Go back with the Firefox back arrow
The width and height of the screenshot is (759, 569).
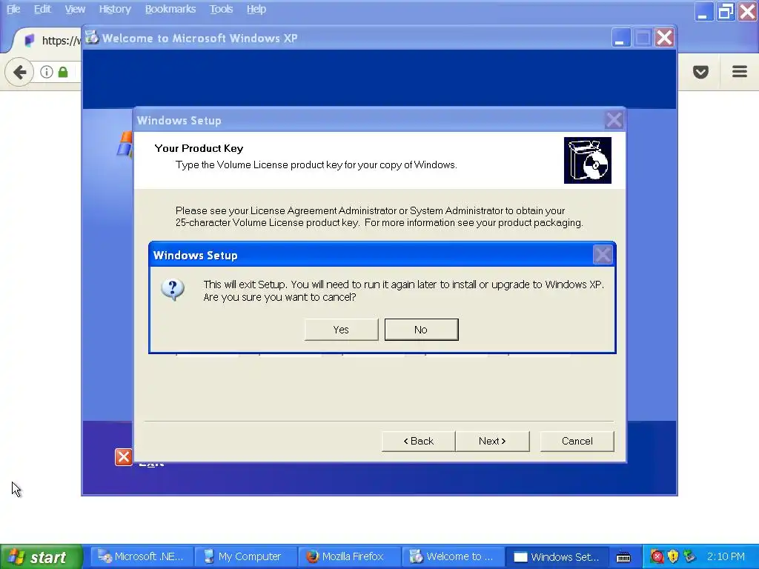click(19, 72)
